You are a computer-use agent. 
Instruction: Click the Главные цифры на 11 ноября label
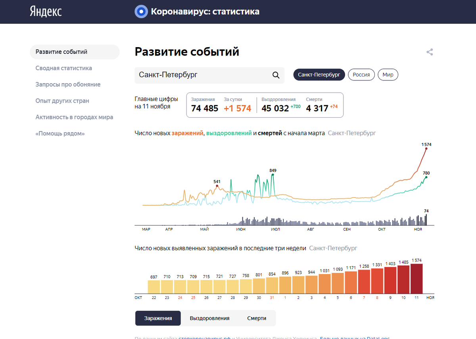click(x=156, y=103)
